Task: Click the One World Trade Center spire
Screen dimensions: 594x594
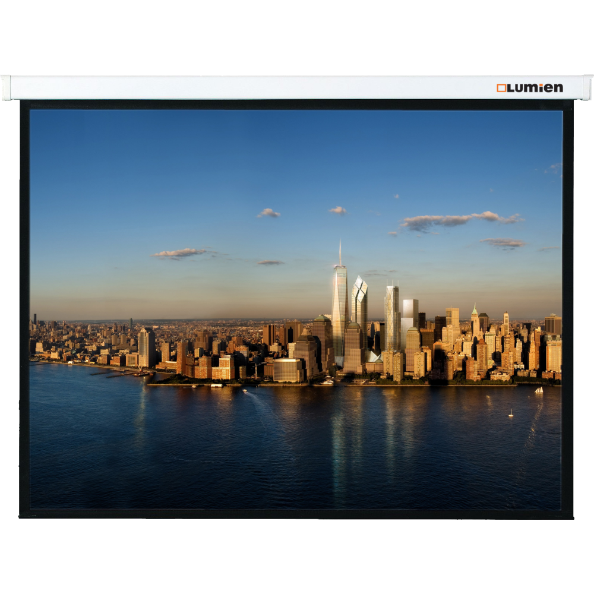Action: (340, 249)
